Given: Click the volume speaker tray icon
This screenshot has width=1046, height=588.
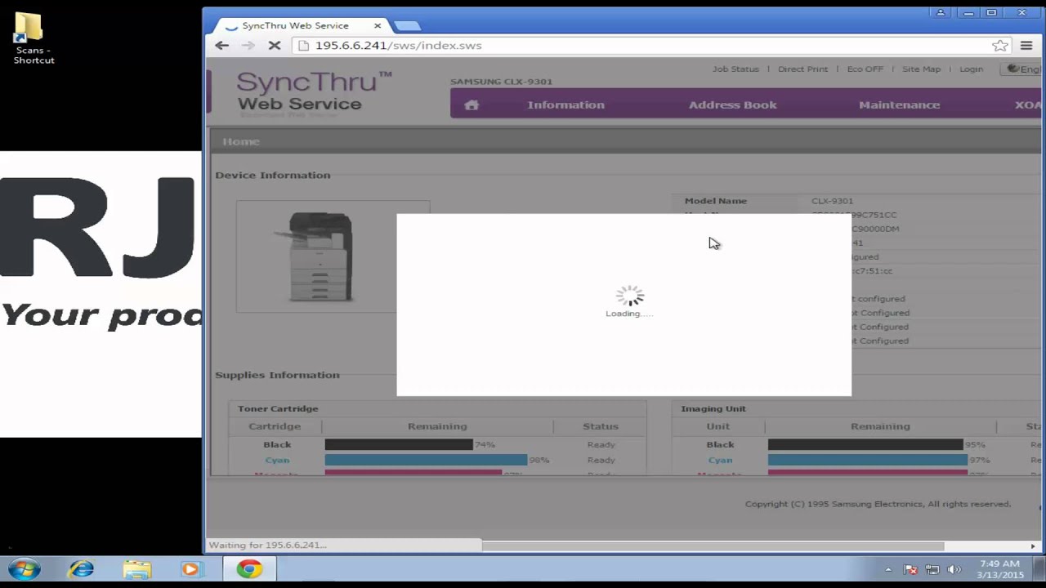Looking at the screenshot, I should coord(954,570).
